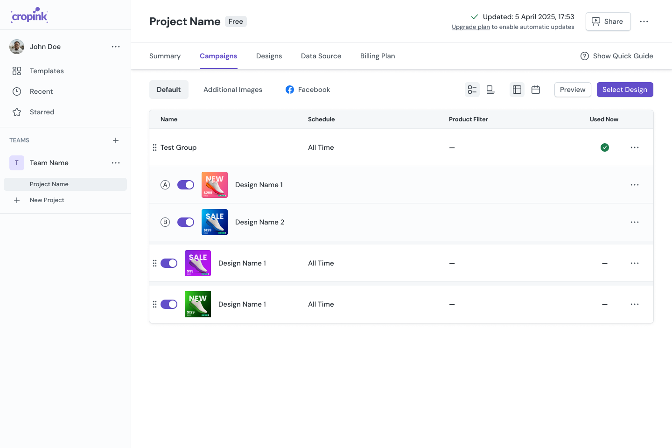Image resolution: width=672 pixels, height=448 pixels.
Task: Click the compact layout view icon
Action: click(x=490, y=90)
